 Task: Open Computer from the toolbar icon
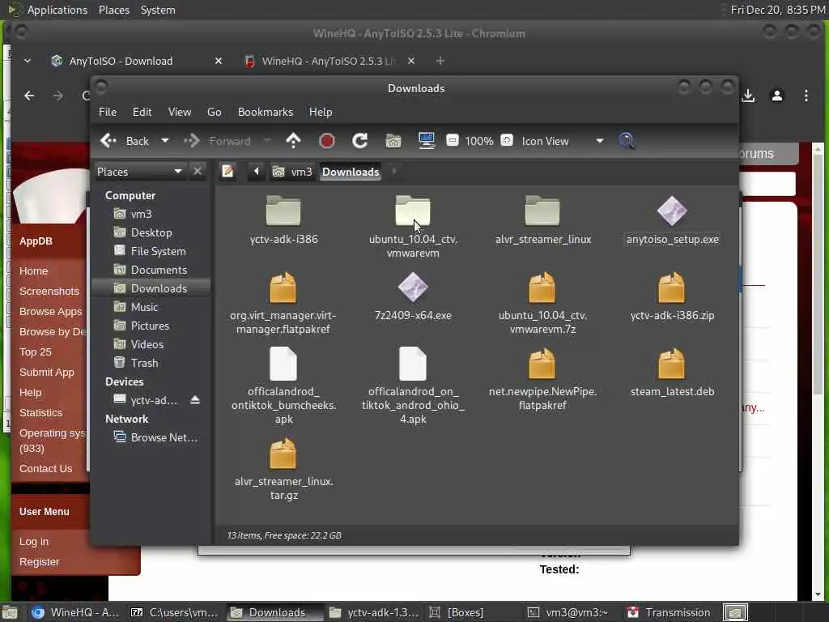[426, 141]
